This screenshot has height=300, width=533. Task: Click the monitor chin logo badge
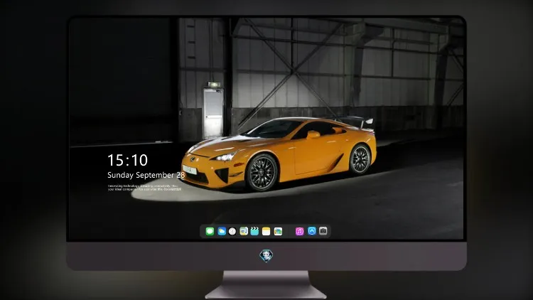266,255
